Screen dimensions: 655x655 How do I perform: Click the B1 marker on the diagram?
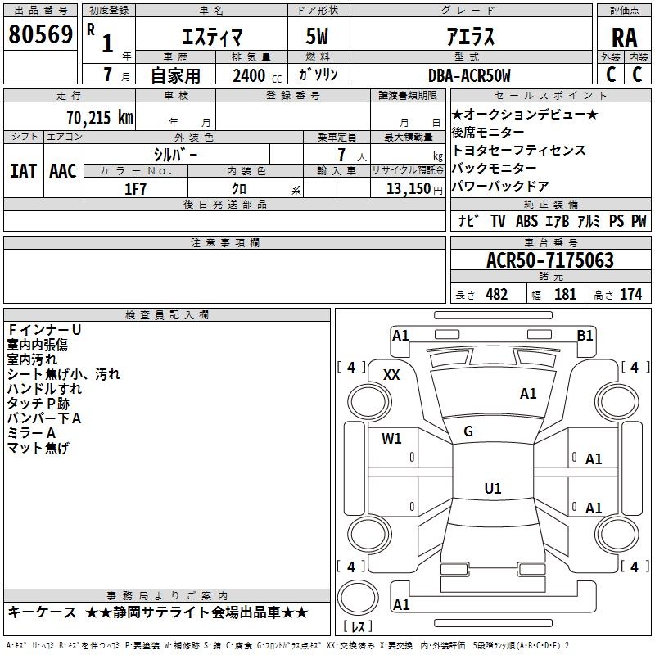pos(585,335)
